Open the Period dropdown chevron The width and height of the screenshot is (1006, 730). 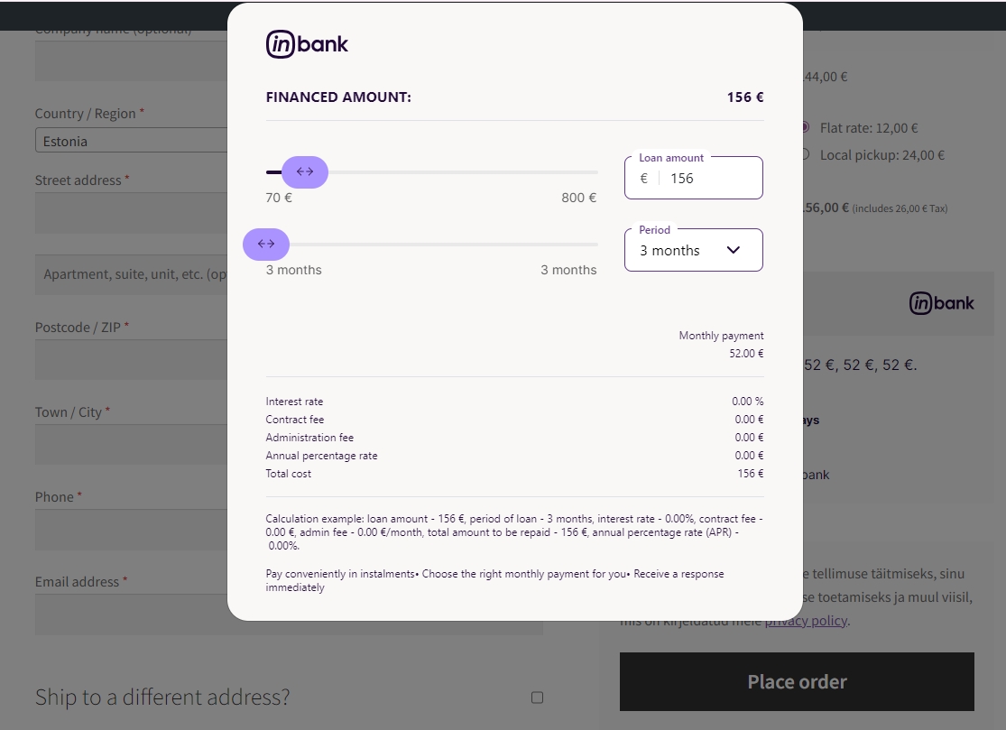pyautogui.click(x=733, y=250)
